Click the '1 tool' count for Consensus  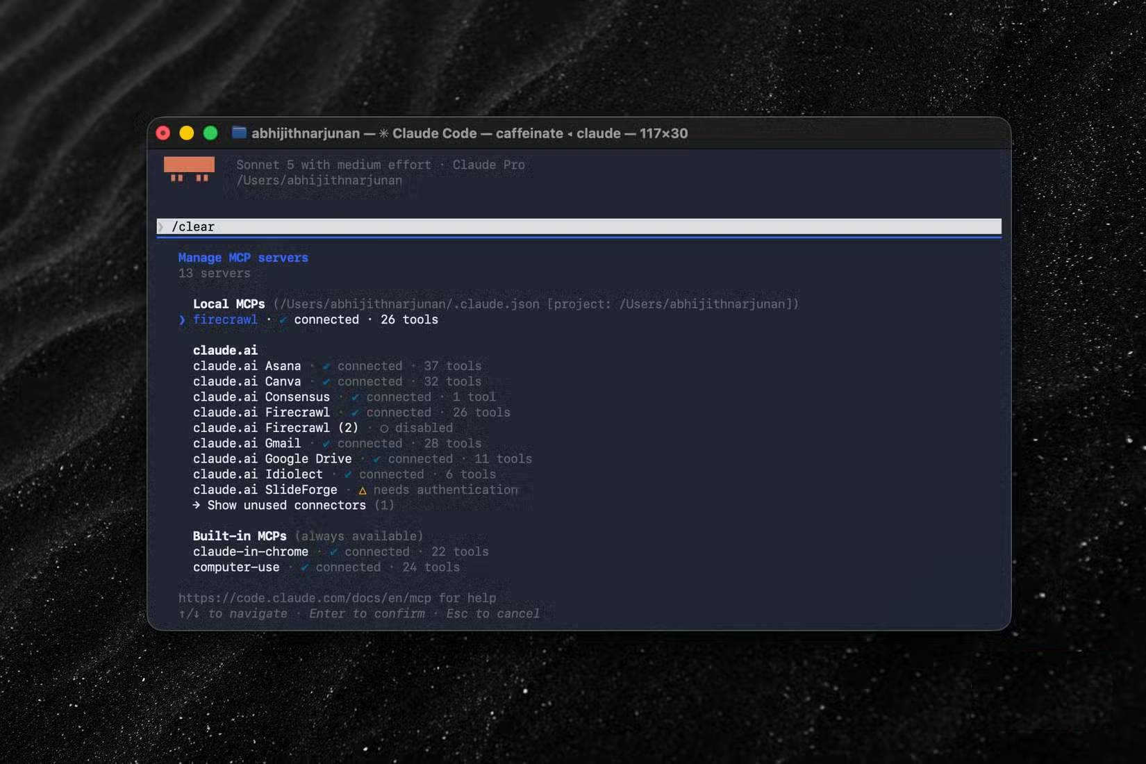point(474,397)
